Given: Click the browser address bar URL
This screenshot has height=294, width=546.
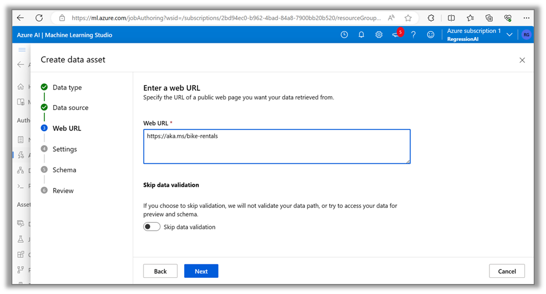Looking at the screenshot, I should click(x=226, y=18).
